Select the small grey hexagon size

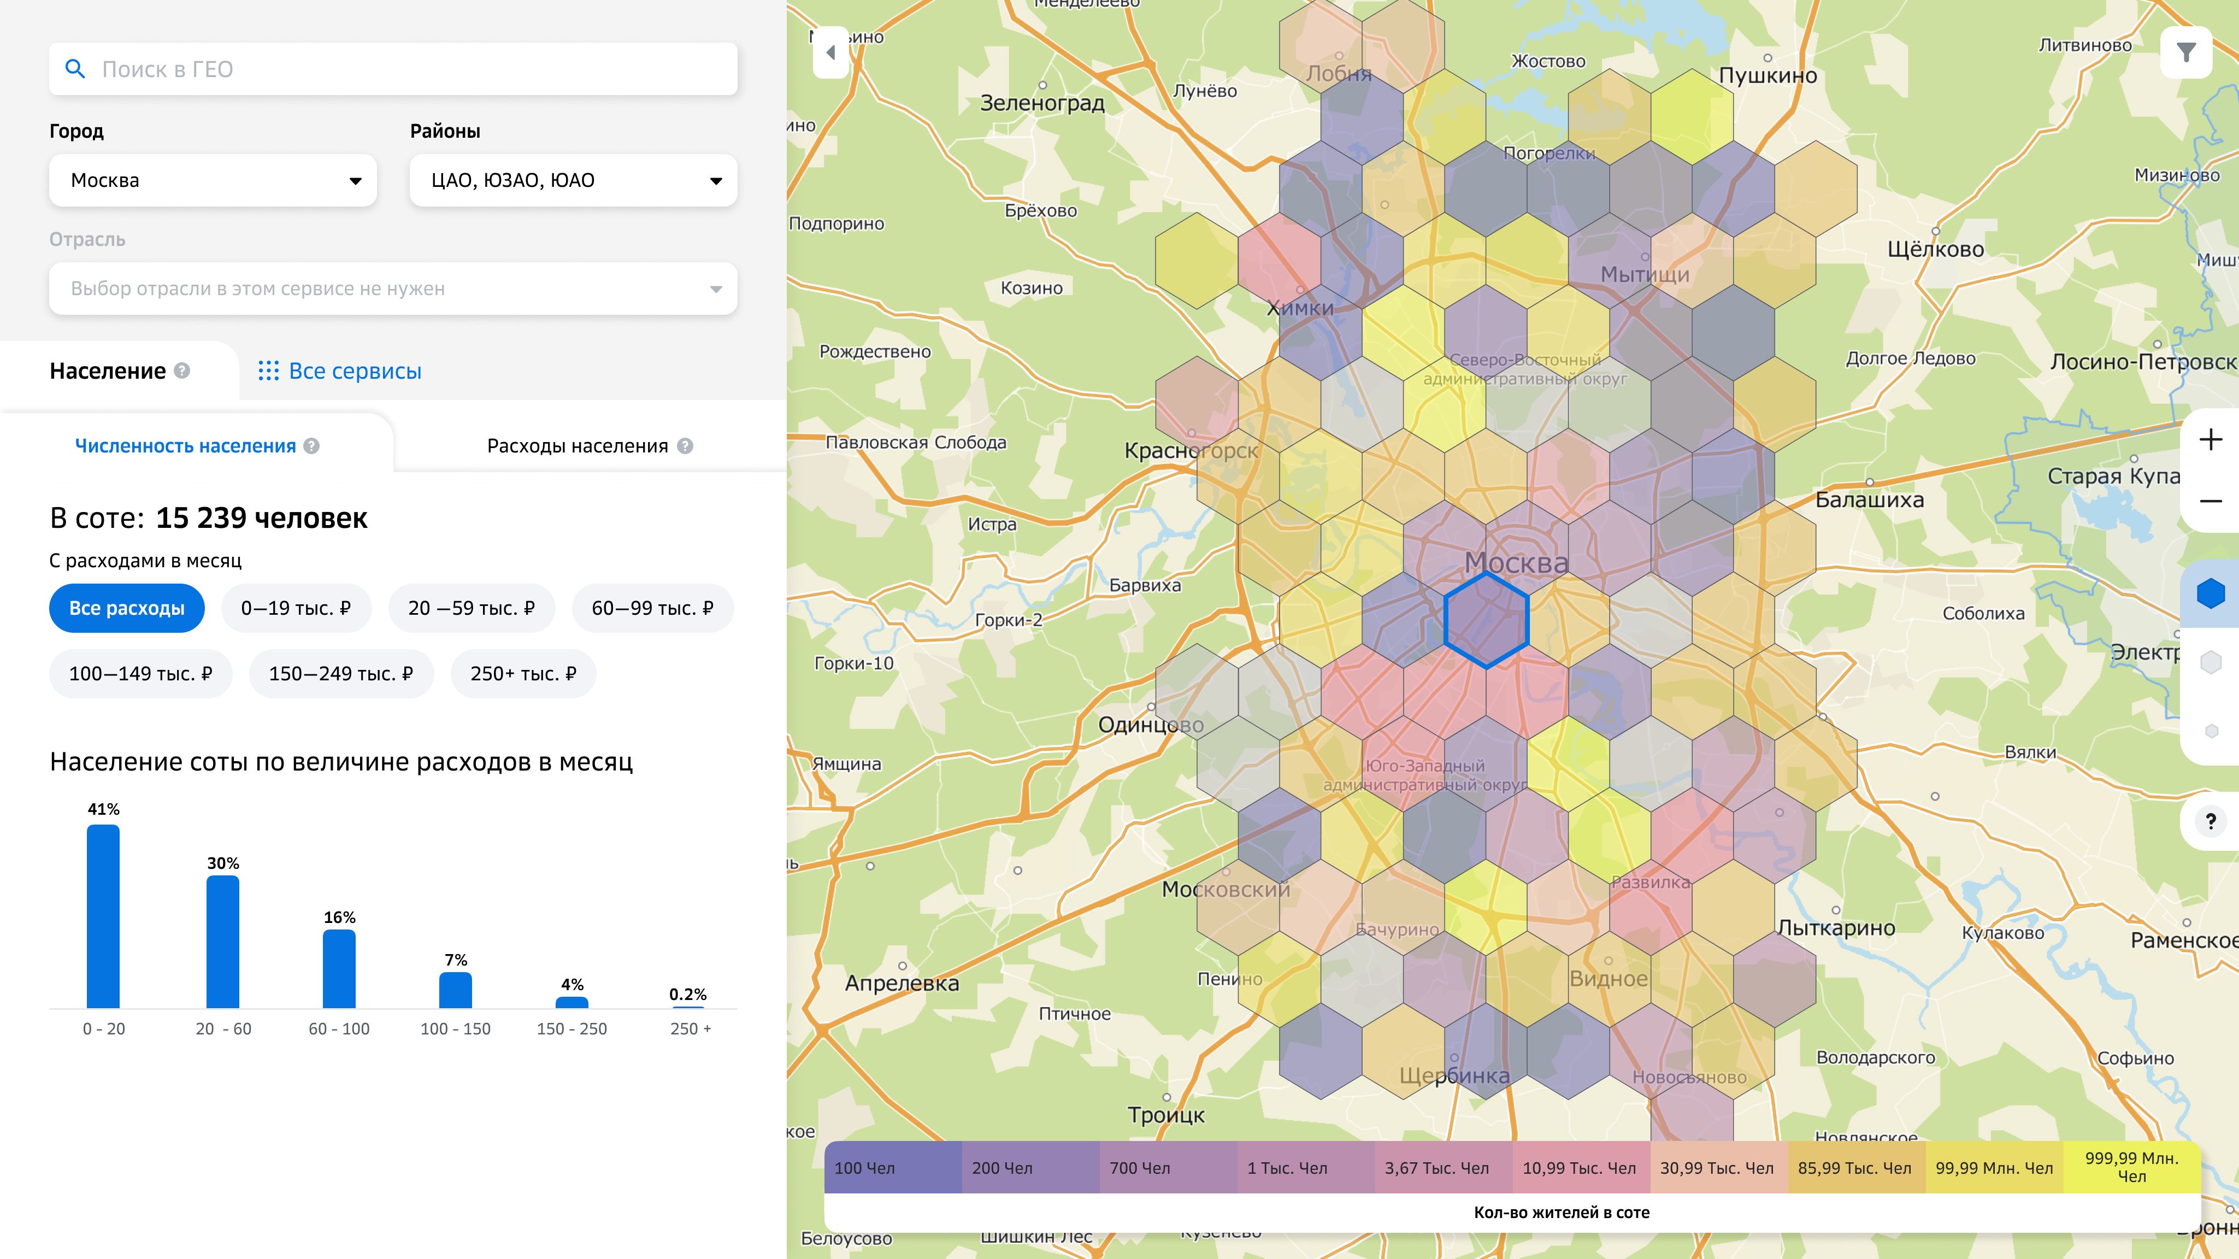2212,731
